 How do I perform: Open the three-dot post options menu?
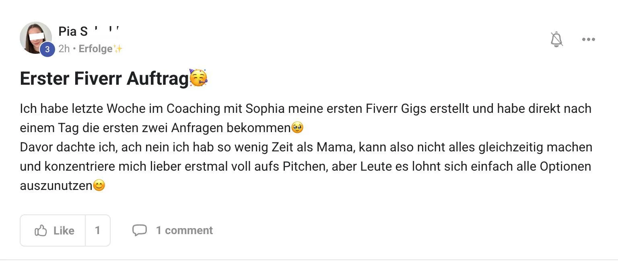[588, 39]
